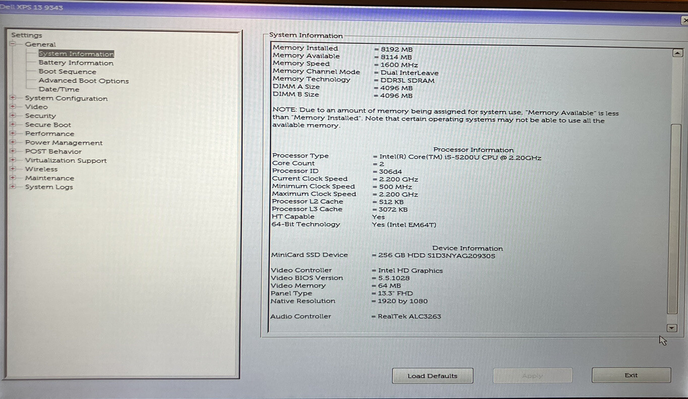Select the System Logs label
The width and height of the screenshot is (688, 399).
[49, 187]
